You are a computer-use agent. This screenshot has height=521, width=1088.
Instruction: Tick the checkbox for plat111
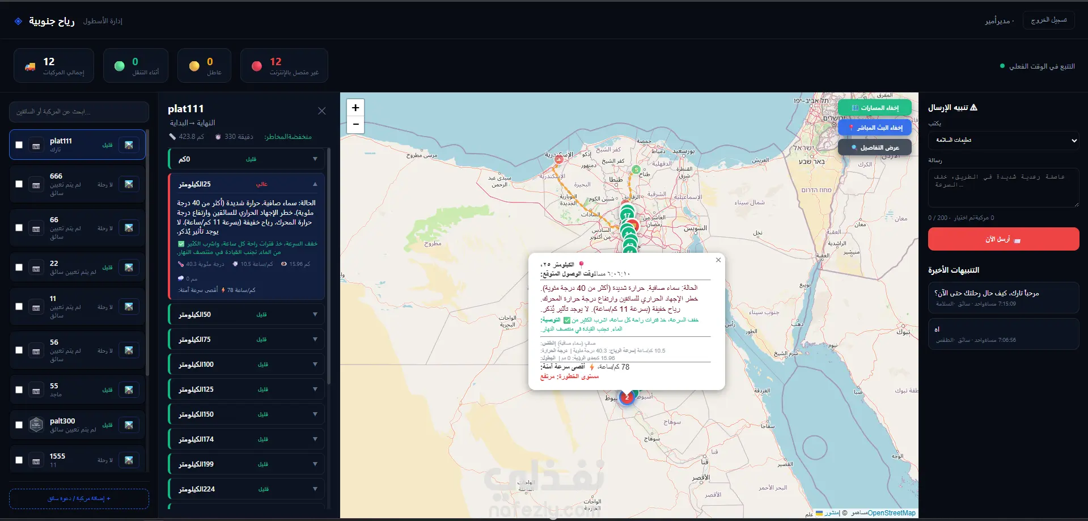point(19,145)
